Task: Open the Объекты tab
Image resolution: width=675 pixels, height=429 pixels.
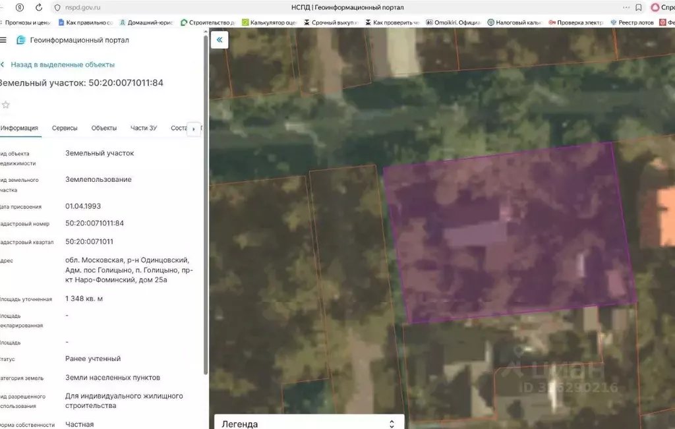Action: coord(104,128)
